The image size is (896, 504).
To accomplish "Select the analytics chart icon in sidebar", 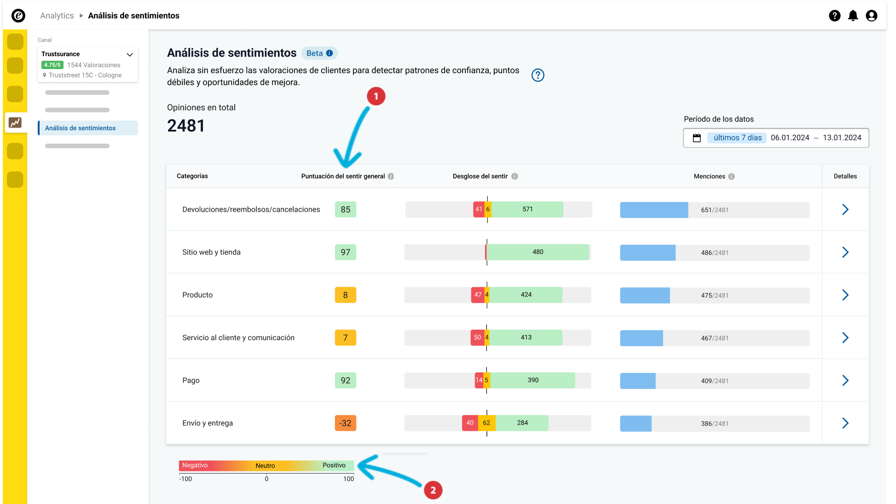I will [x=15, y=122].
